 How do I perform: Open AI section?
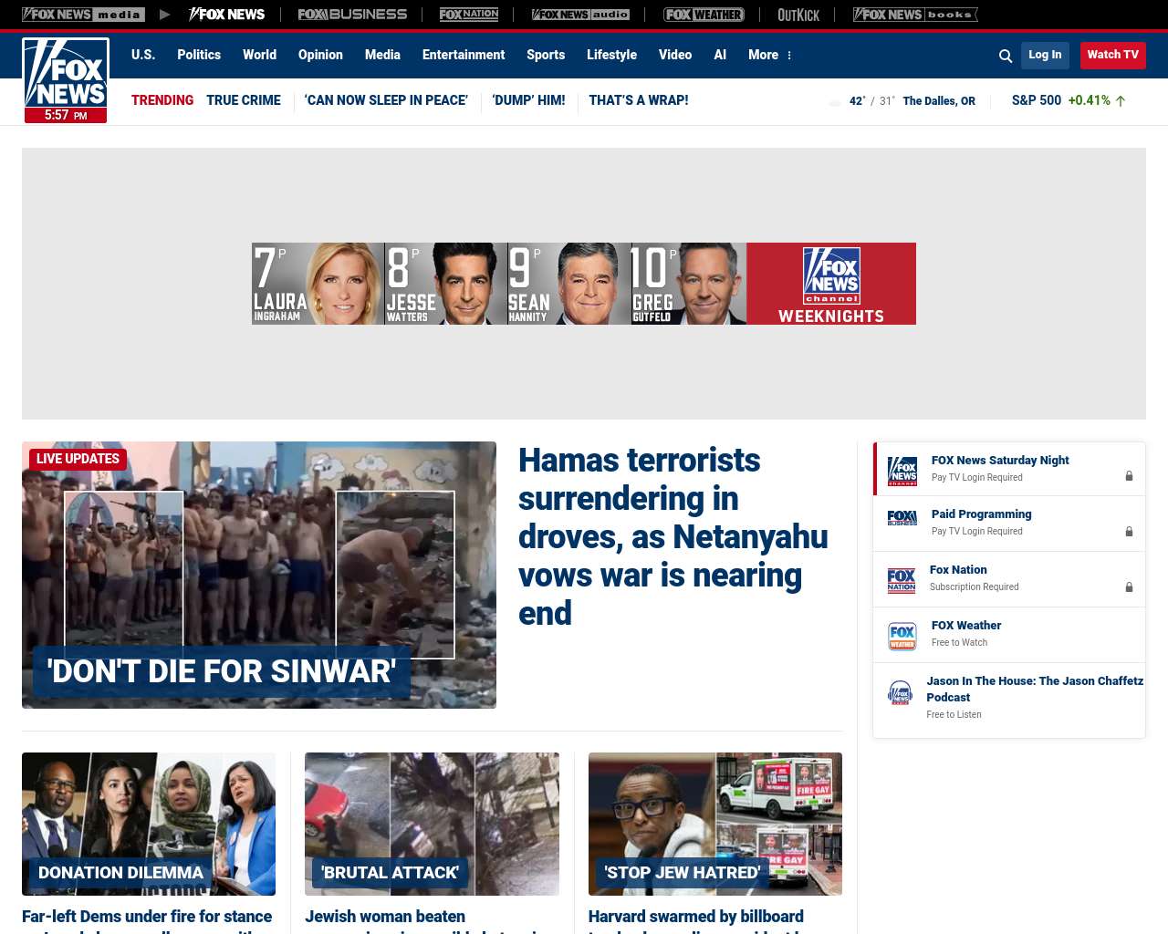click(x=720, y=55)
